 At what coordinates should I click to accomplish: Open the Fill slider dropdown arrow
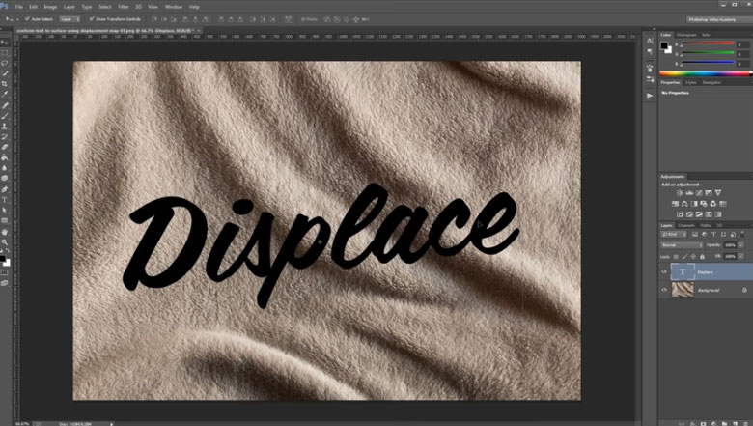(741, 257)
